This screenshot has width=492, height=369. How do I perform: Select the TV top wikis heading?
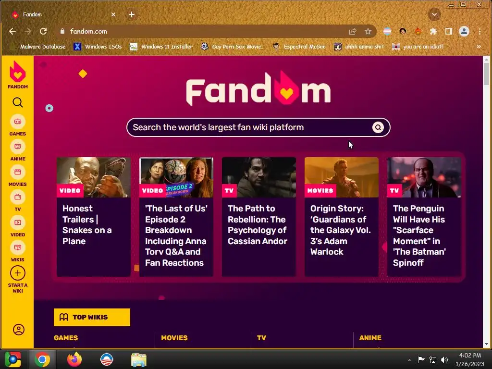pos(261,338)
